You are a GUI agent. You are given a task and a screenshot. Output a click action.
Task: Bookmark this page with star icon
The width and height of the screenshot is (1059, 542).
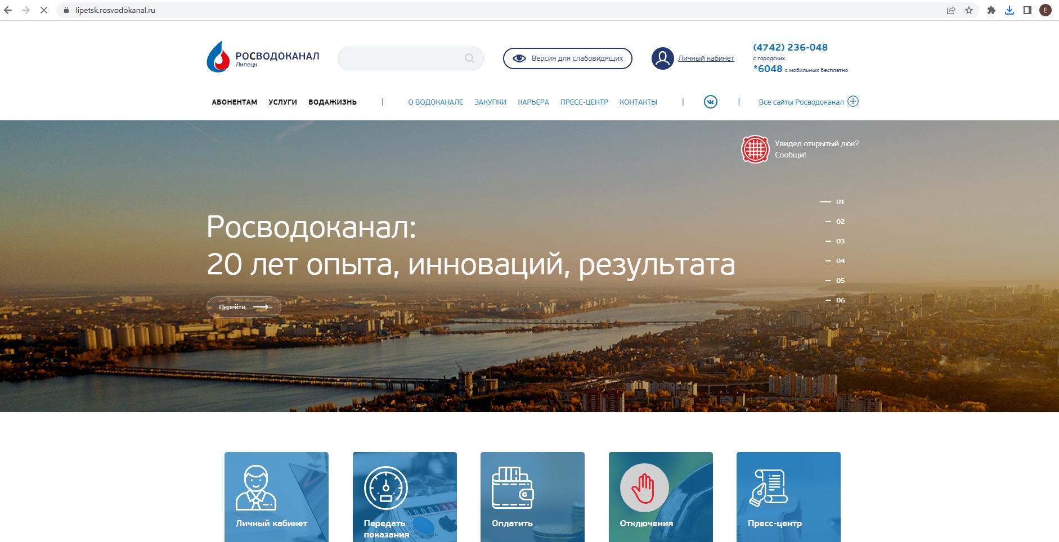pos(969,10)
